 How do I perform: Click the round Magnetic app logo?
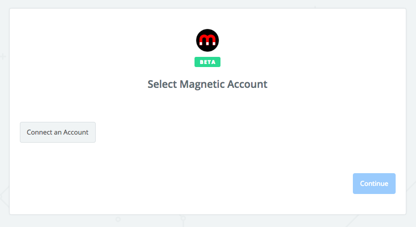point(207,40)
